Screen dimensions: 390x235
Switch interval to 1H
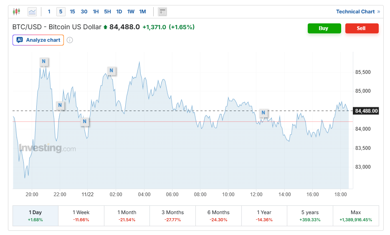(96, 12)
